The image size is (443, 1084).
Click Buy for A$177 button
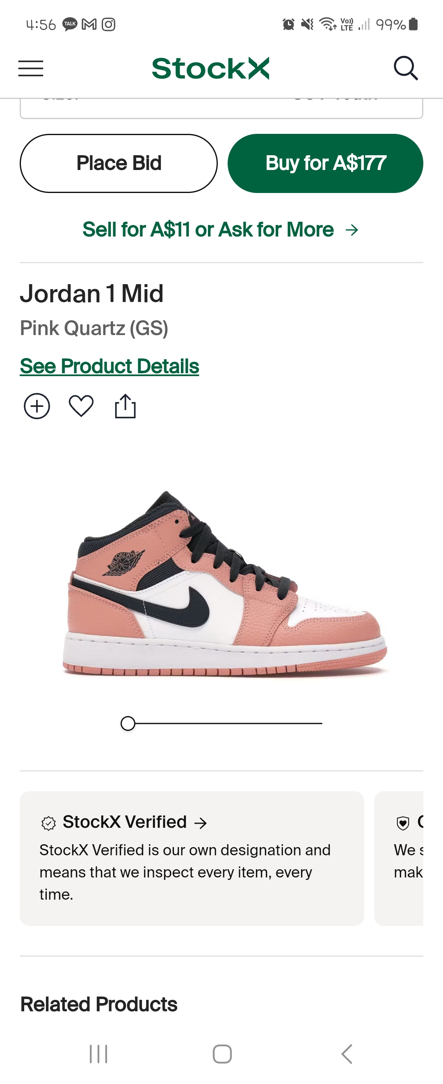325,163
